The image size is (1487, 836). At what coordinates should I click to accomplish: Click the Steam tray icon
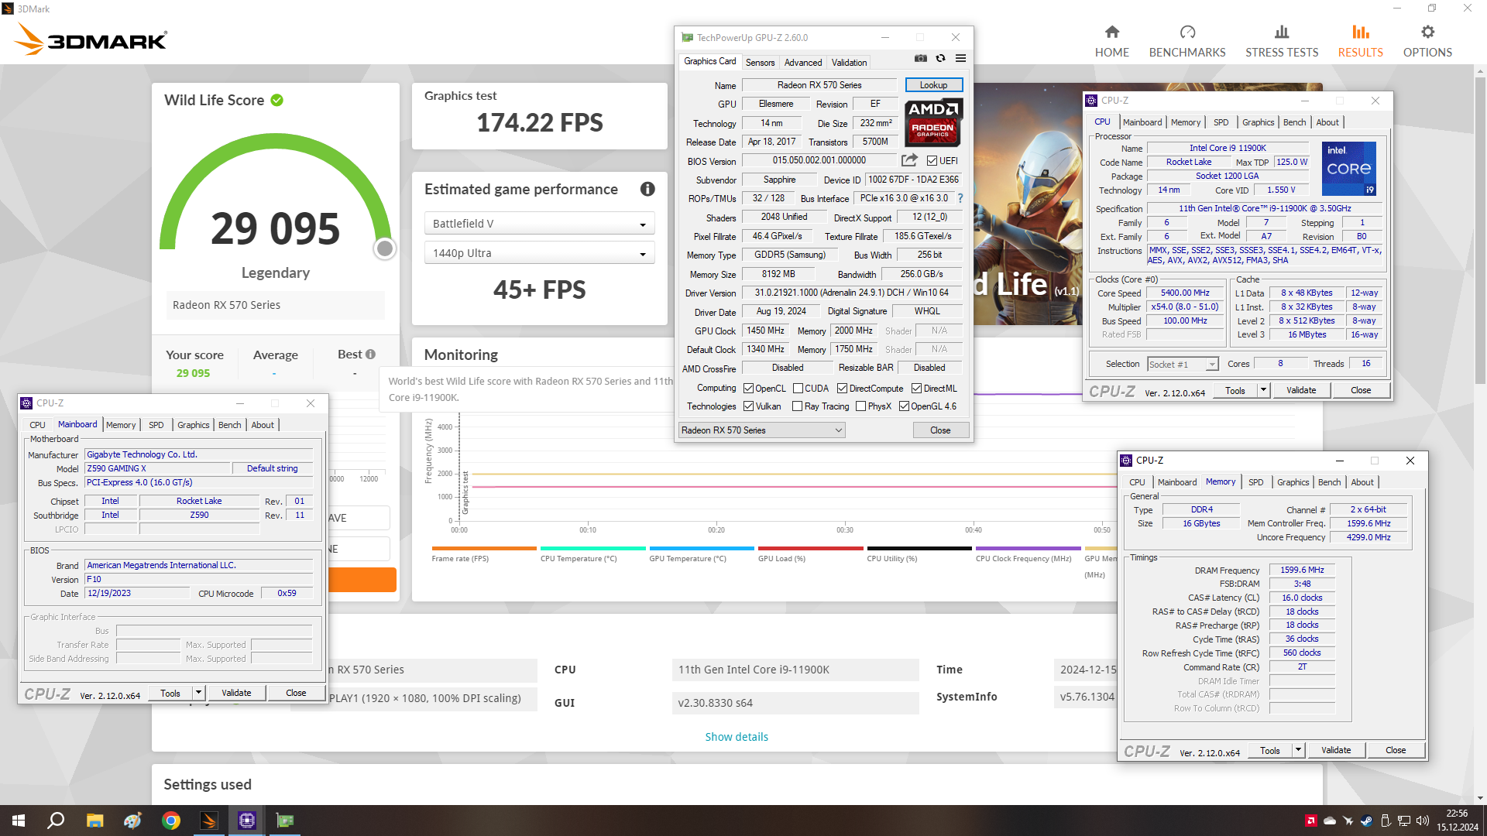coord(1366,821)
